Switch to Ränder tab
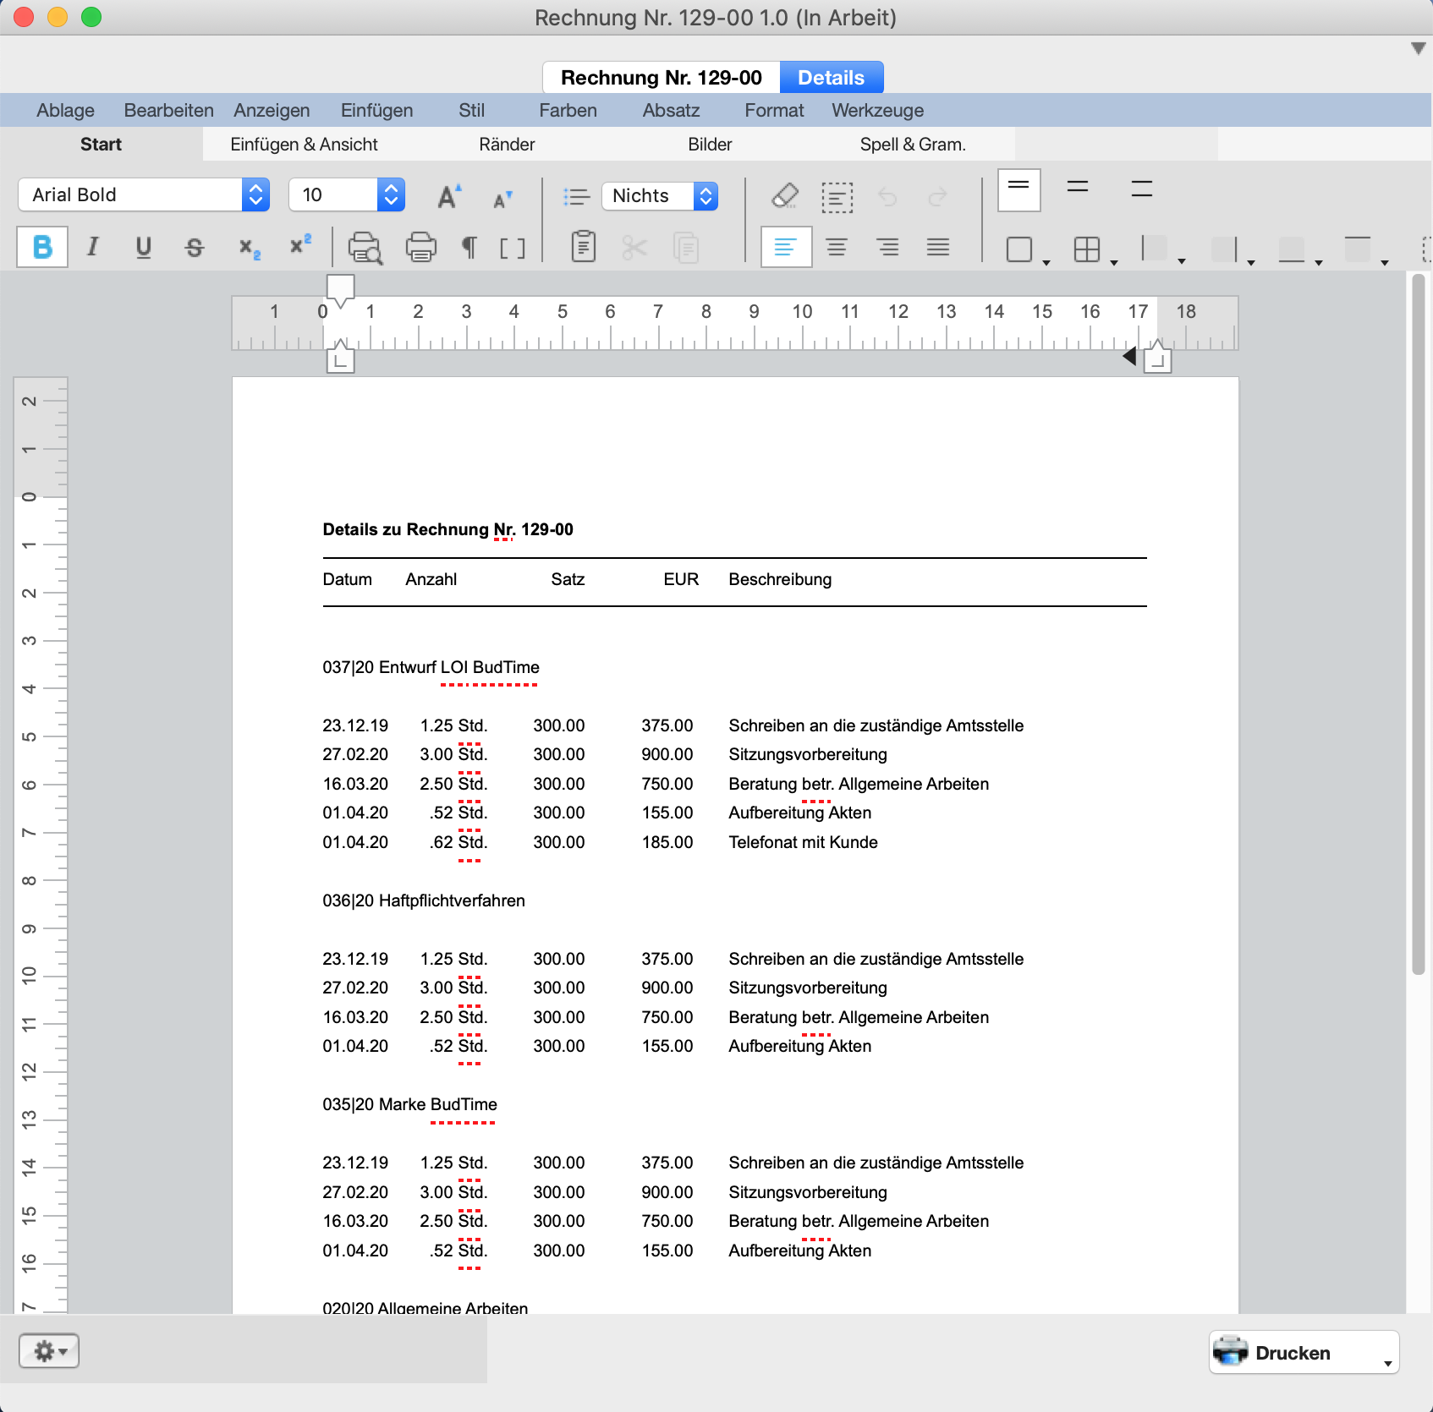 coord(507,145)
